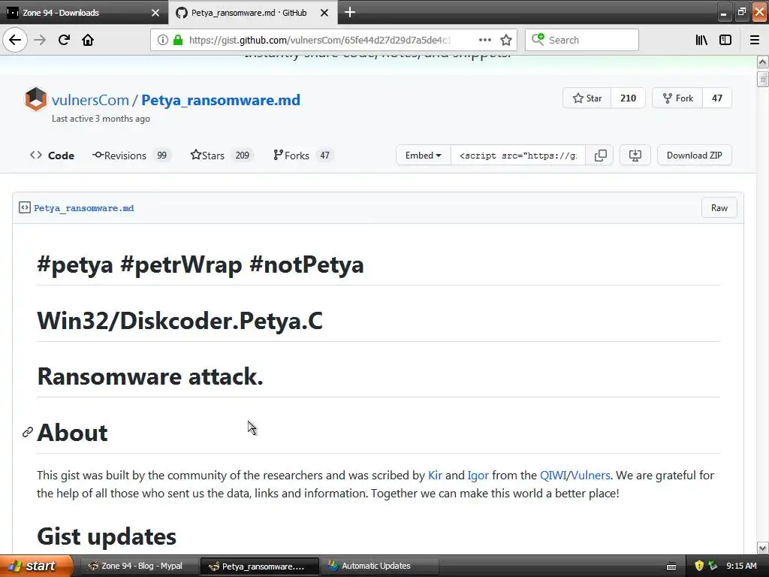
Task: Open the browser hamburger menu
Action: tap(754, 41)
